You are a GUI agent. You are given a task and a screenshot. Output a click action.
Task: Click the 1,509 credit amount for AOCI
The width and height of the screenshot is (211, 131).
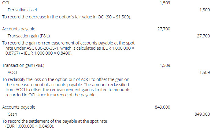[x=204, y=72]
